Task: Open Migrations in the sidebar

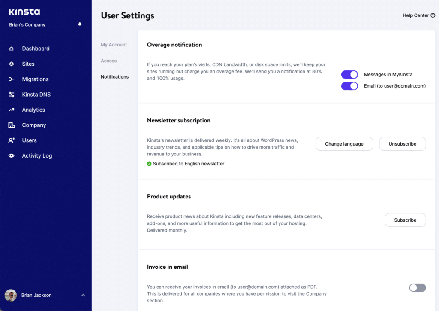Action: coord(35,79)
